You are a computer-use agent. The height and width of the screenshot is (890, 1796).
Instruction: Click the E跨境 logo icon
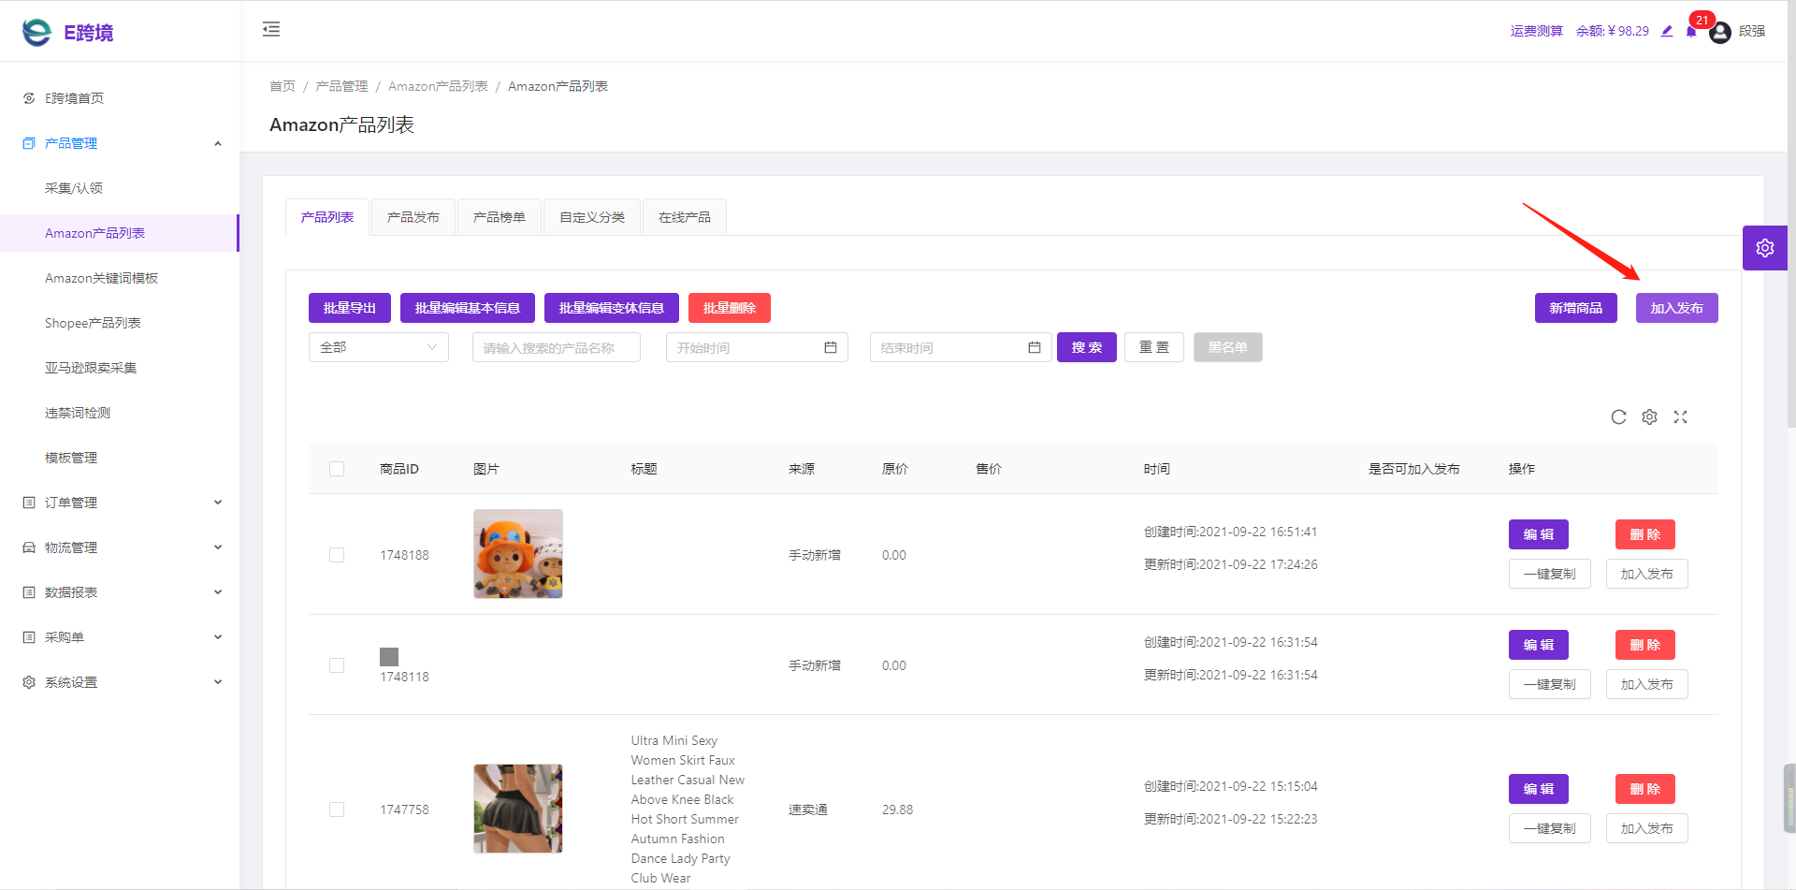tap(36, 32)
